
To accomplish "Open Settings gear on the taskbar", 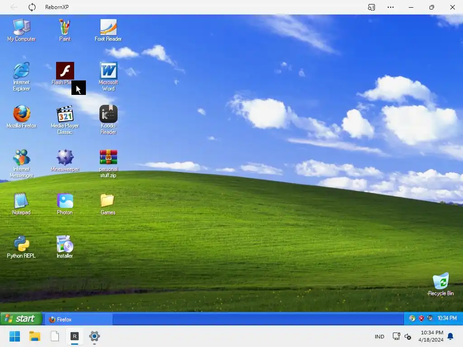I will [94, 336].
